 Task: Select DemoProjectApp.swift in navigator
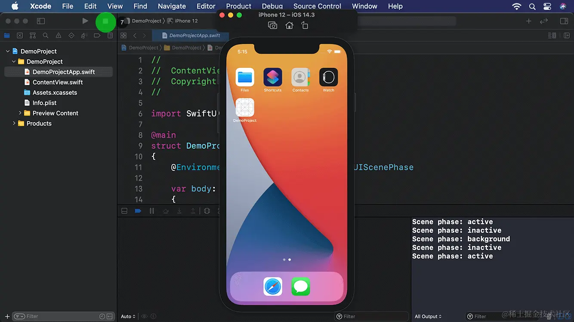click(x=59, y=72)
